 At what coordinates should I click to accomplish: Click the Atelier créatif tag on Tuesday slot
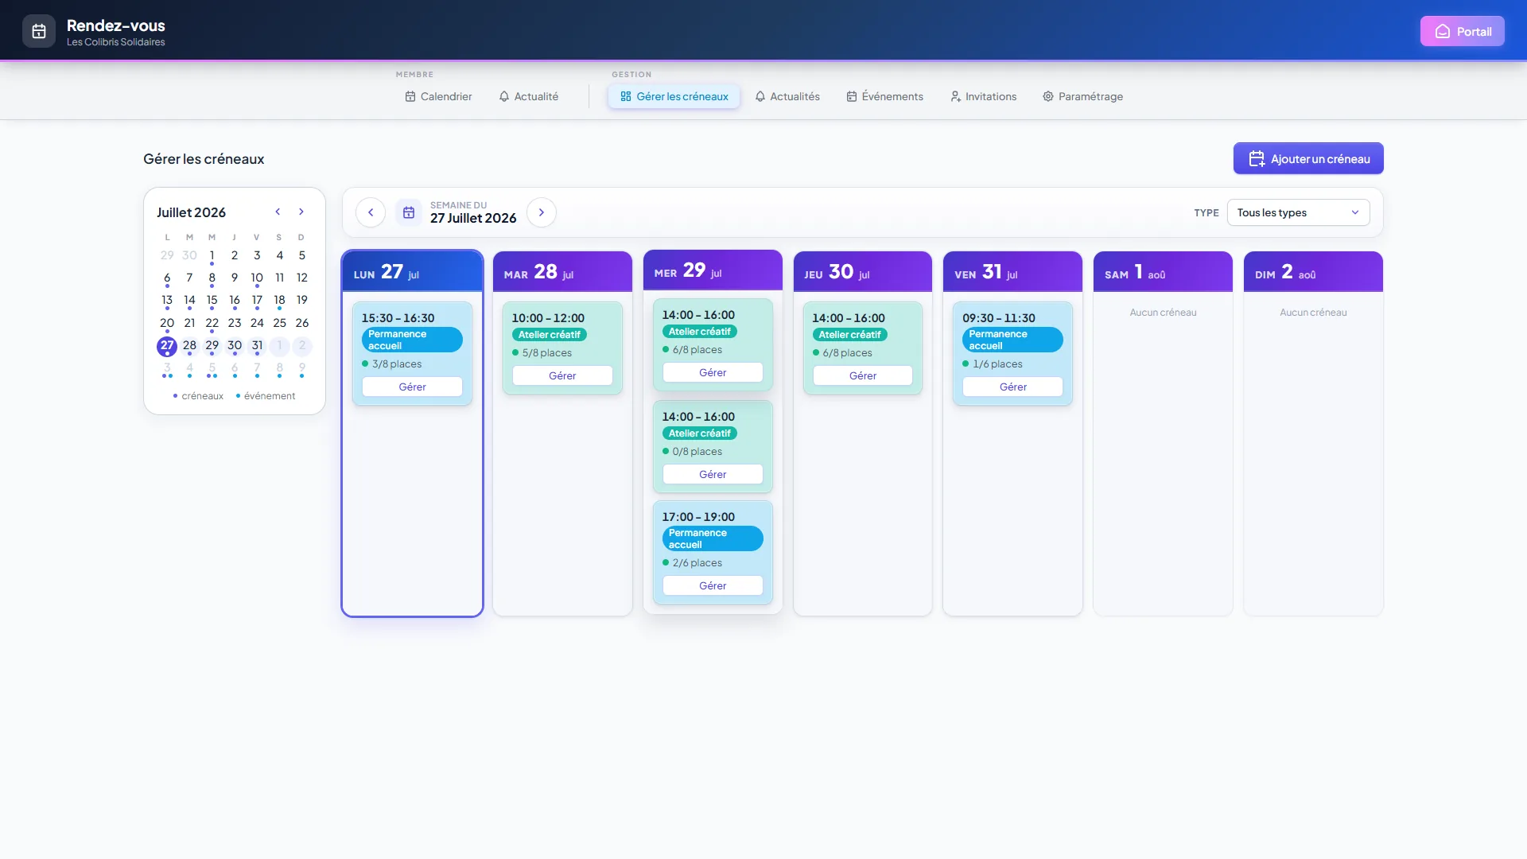click(x=550, y=335)
